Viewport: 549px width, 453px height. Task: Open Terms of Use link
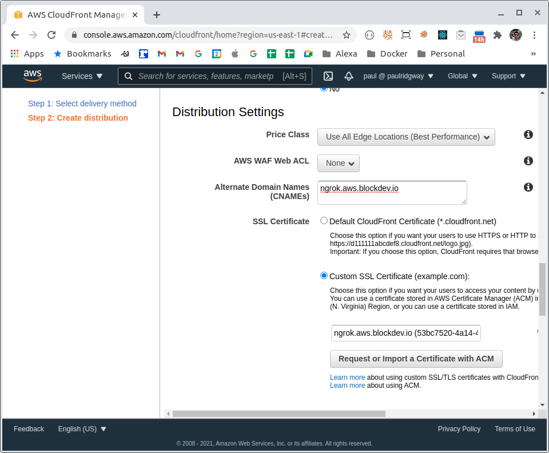(x=515, y=429)
